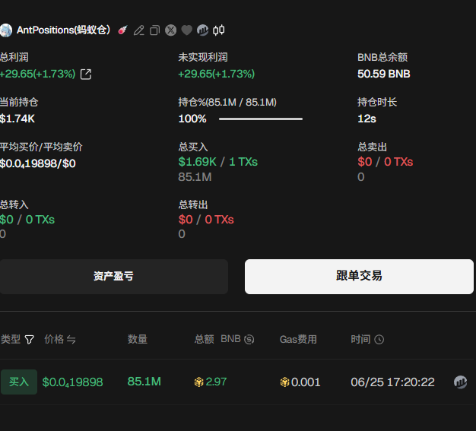Open share icon next to total profit
This screenshot has width=476, height=431.
click(x=86, y=74)
